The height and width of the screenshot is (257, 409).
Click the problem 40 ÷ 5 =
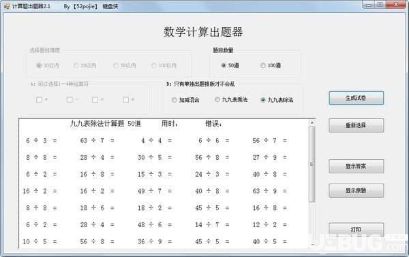click(270, 241)
